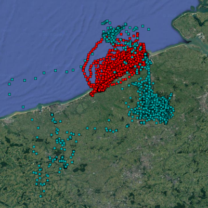Click the lone teal marker on land nearest the western coast
This screenshot has height=208, width=208.
click(32, 120)
